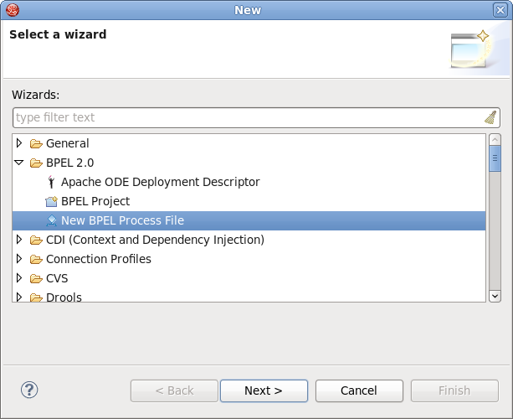Click the wizard filter text field
Viewport: 513px width, 419px height.
point(247,117)
